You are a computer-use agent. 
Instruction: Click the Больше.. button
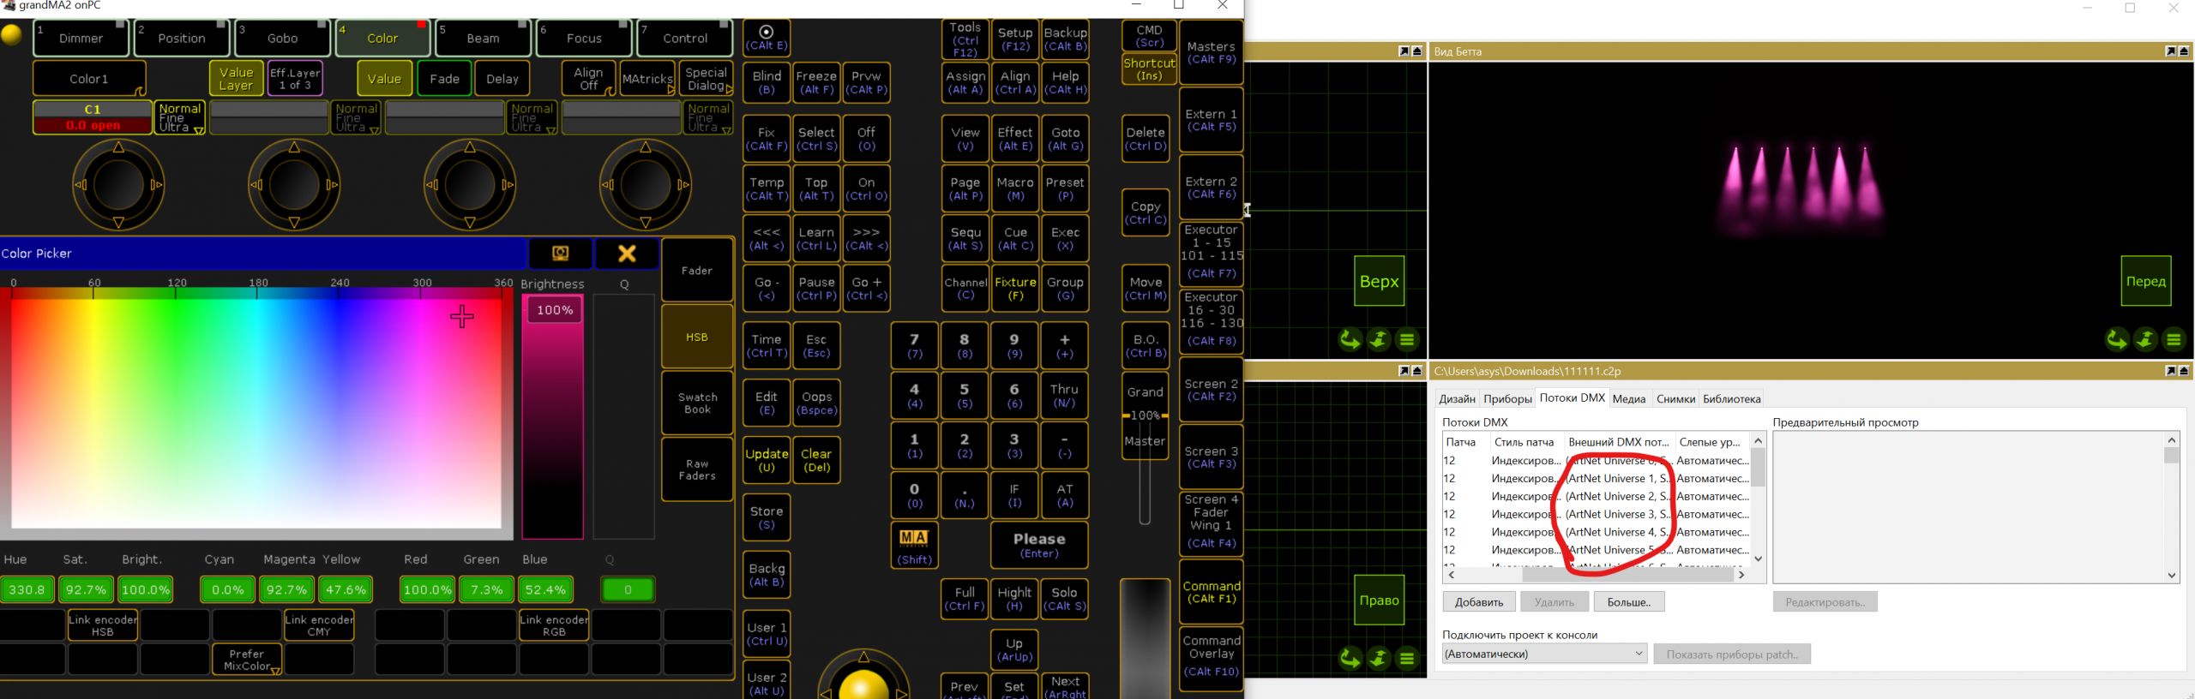click(1628, 602)
